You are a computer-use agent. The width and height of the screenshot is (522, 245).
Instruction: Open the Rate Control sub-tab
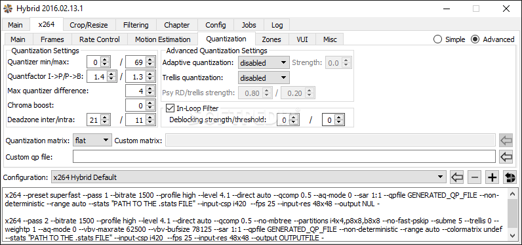click(99, 39)
